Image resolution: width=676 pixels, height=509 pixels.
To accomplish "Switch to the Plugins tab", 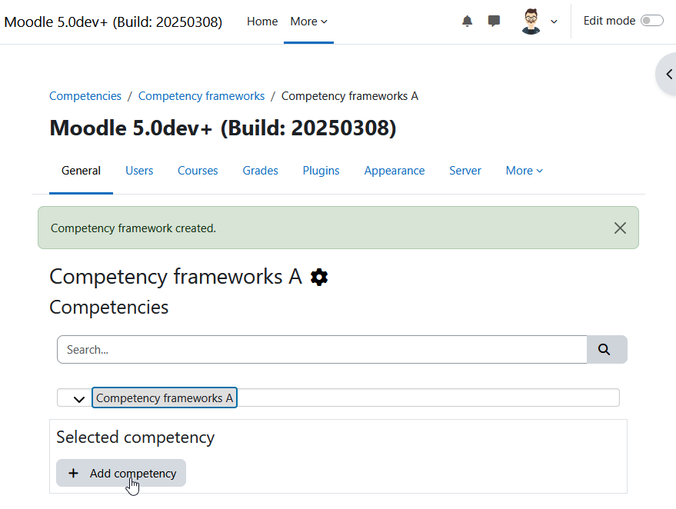I will pos(321,171).
